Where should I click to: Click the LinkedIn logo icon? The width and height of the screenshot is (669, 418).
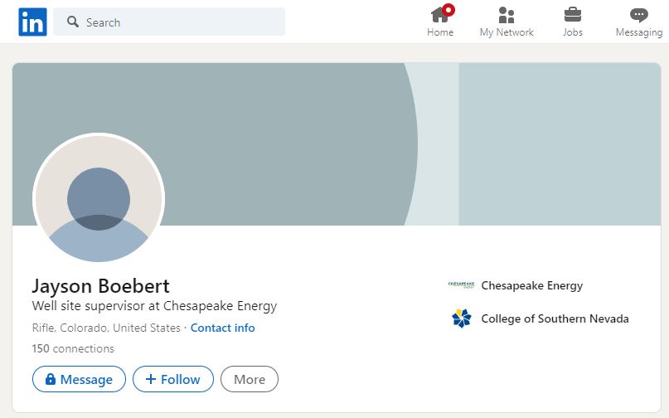pyautogui.click(x=32, y=22)
